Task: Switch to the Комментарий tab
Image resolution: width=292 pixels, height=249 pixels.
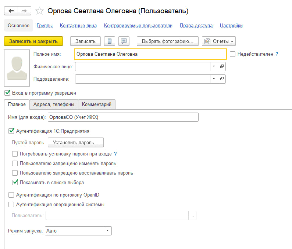Action: pyautogui.click(x=97, y=105)
